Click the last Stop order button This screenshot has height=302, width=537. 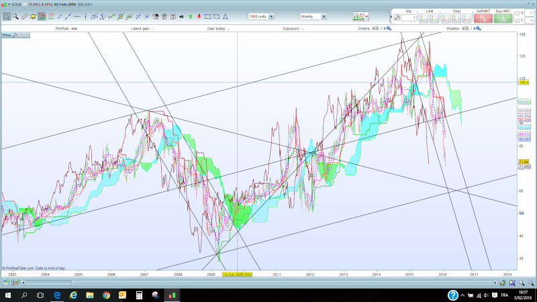pos(467,18)
